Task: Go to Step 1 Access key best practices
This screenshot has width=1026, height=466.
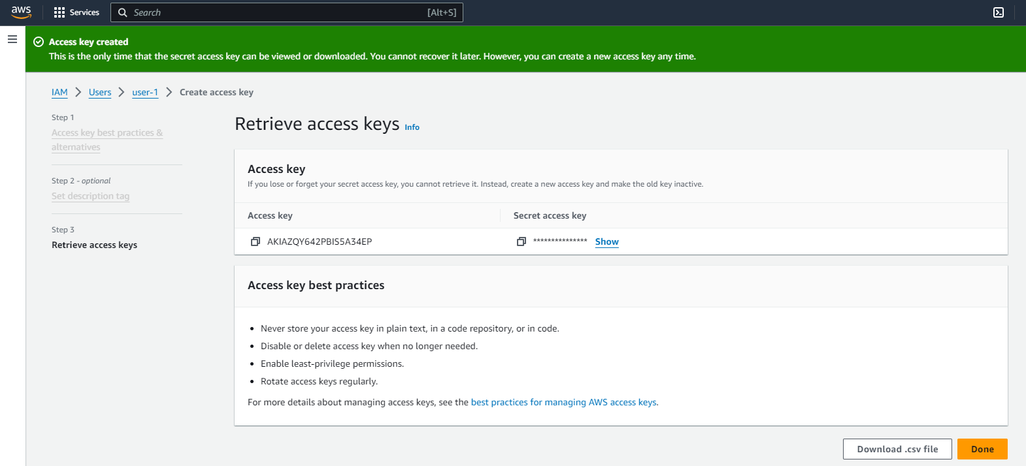Action: pos(107,140)
